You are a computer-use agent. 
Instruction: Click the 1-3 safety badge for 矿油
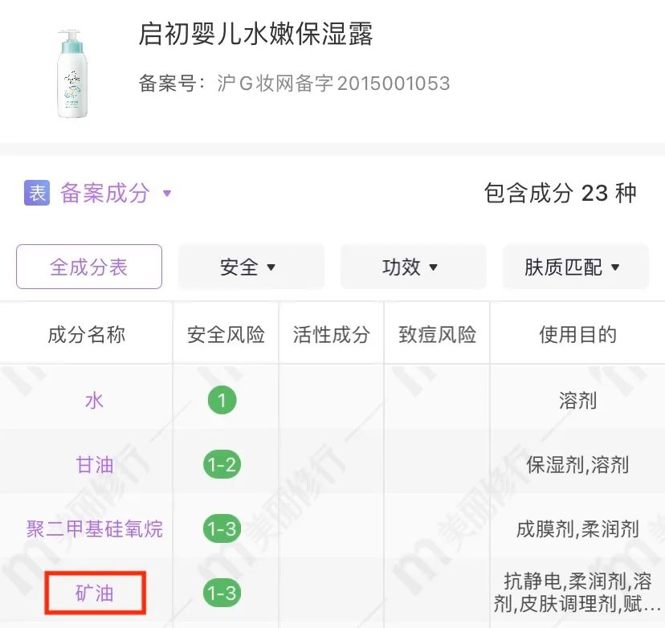[222, 593]
